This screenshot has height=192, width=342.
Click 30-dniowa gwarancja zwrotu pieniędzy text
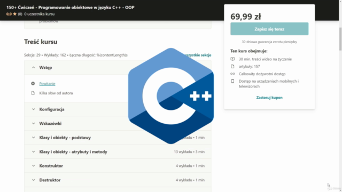coord(269,42)
